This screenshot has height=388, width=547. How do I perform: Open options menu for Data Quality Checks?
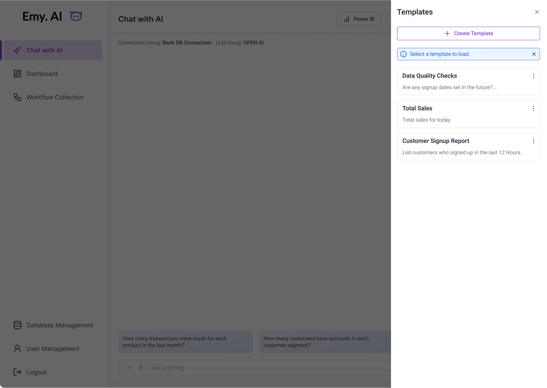click(x=533, y=76)
